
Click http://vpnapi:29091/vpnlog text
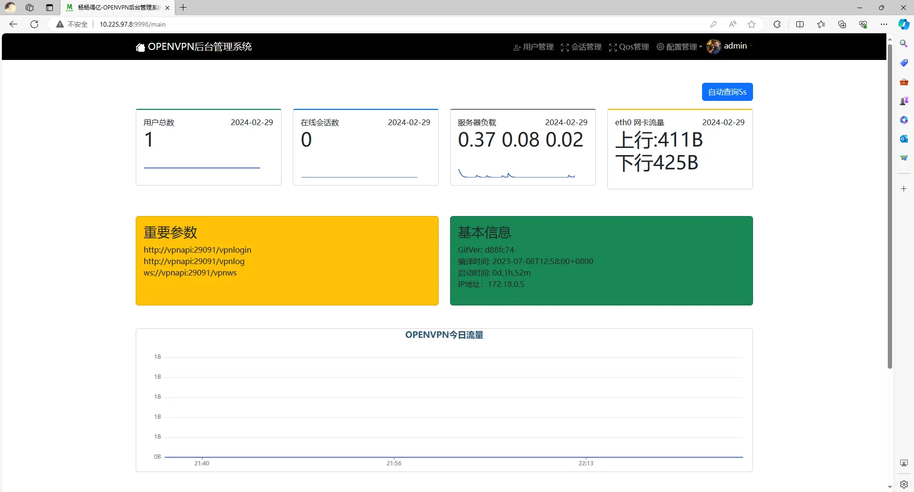[194, 261]
